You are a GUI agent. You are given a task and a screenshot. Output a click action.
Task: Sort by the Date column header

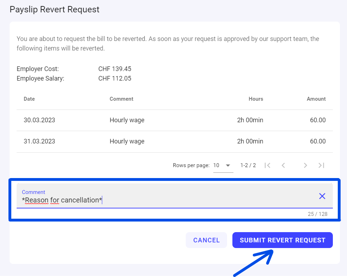point(29,99)
